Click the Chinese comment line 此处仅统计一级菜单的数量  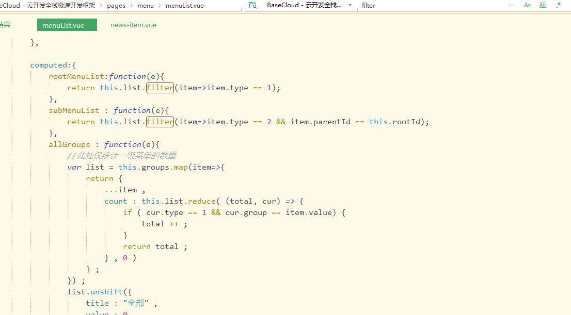pyautogui.click(x=122, y=156)
